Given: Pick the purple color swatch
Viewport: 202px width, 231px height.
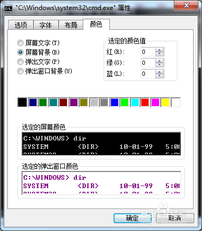Looking at the screenshot, I should pos(74,102).
